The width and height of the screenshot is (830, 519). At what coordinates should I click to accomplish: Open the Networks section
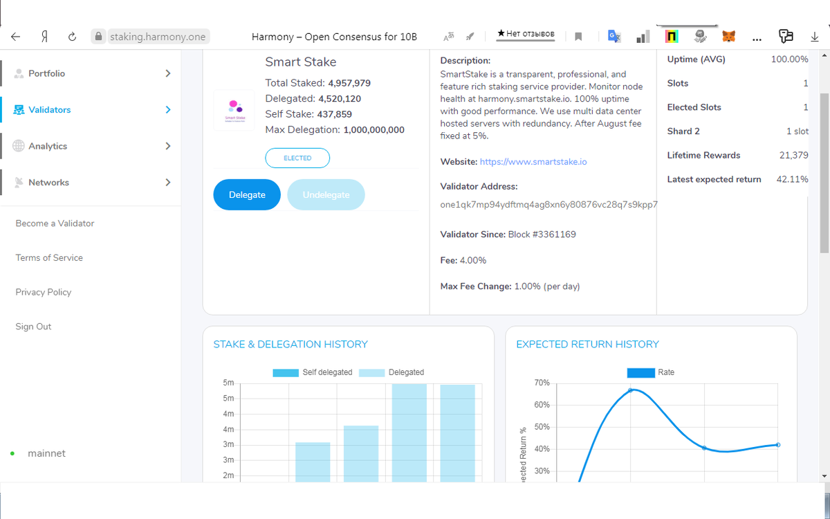[48, 183]
